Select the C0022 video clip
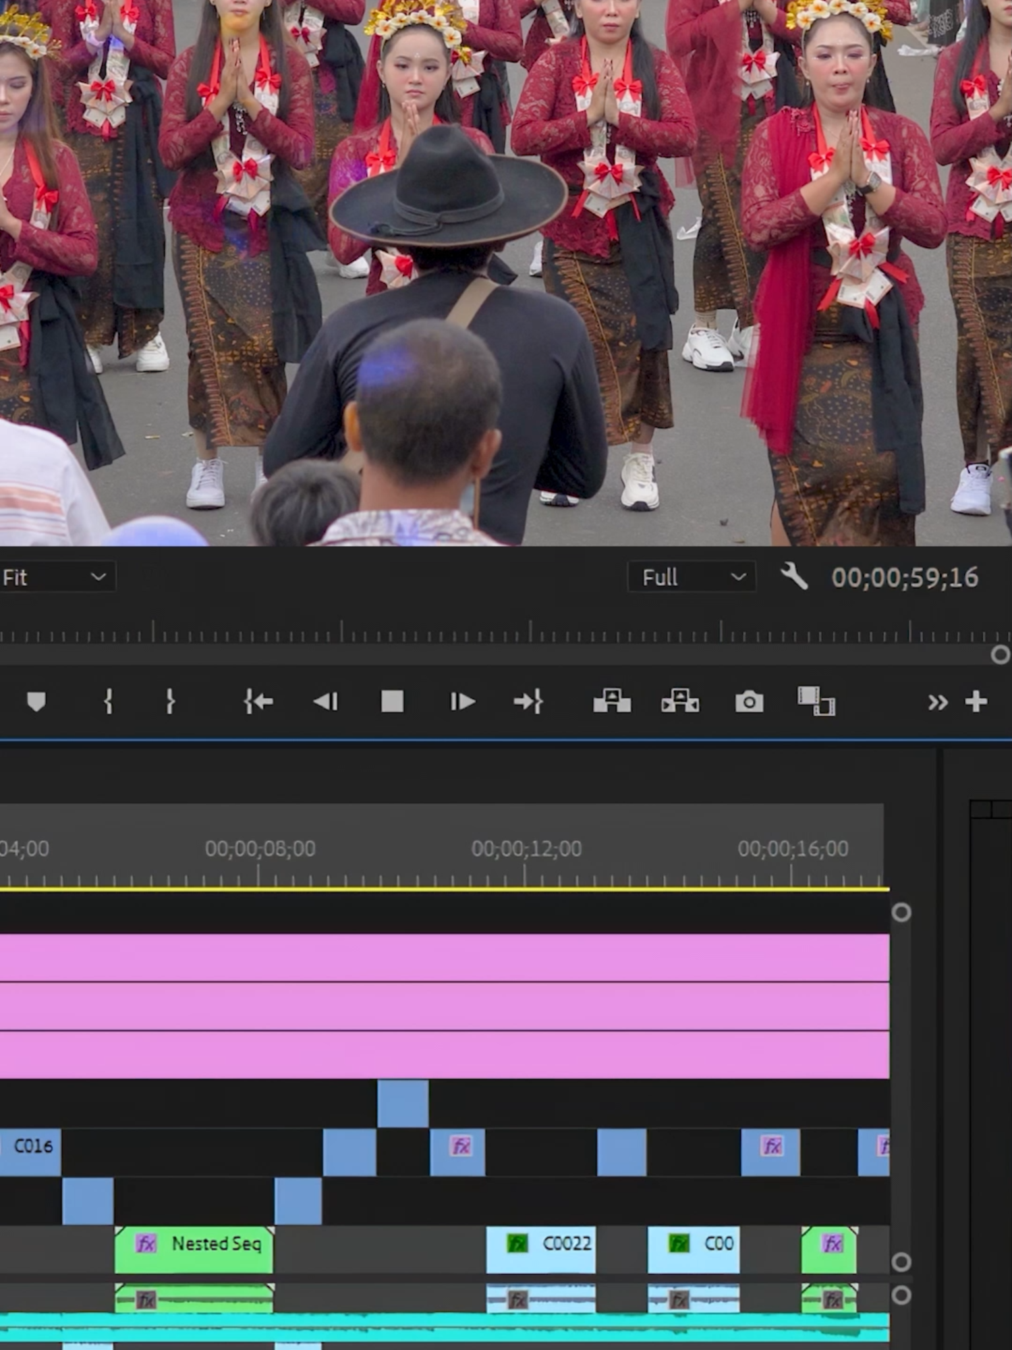Screen dimensions: 1012x1350 [541, 1249]
